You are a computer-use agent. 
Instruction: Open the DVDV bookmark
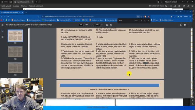[x=85, y=20]
